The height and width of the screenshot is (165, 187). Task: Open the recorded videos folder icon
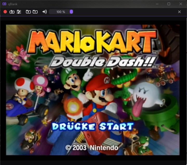click(x=28, y=12)
